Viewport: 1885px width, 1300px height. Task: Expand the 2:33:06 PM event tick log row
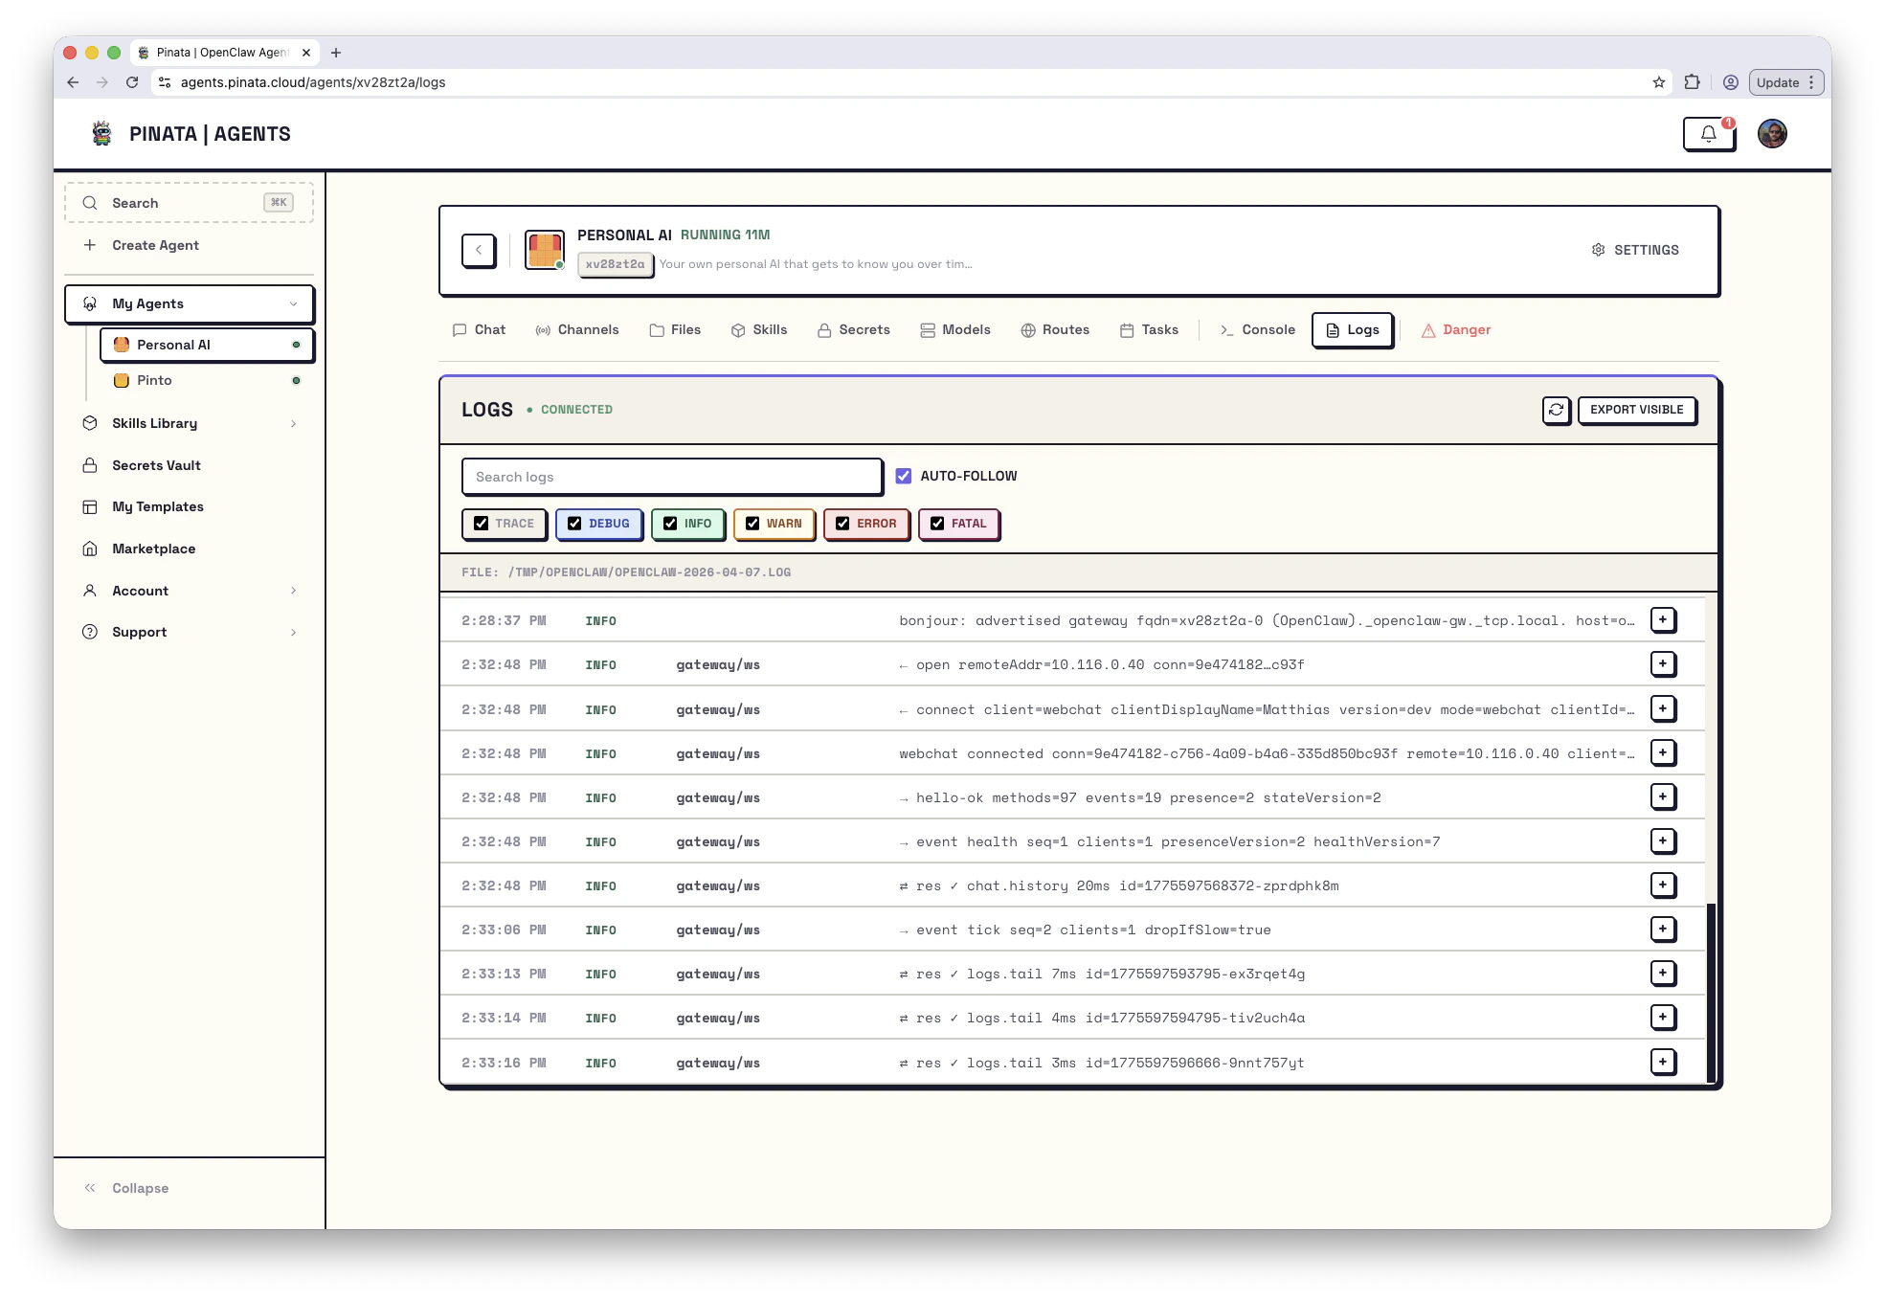tap(1663, 929)
